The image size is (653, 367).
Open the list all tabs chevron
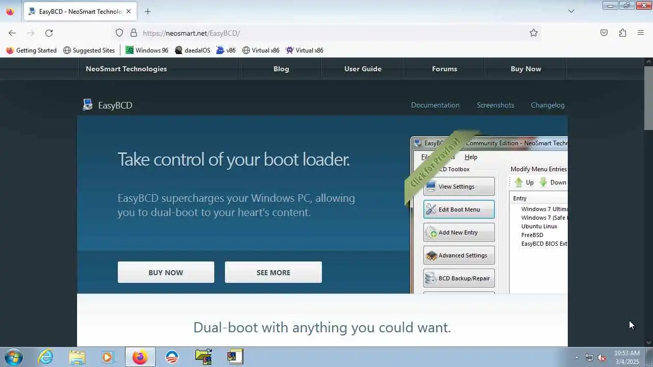pyautogui.click(x=571, y=11)
